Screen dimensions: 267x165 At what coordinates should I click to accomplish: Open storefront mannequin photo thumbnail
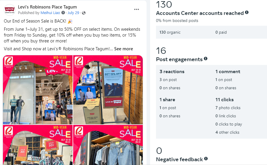tap(38, 90)
